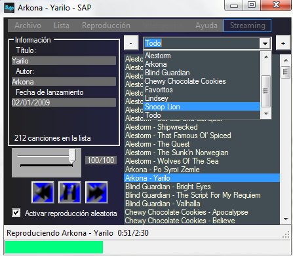Click the song list scrollbar down arrow
Viewport: 293px width, 256px height.
(286, 219)
